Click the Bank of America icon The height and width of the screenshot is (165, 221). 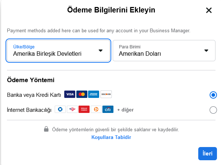pyautogui.click(x=72, y=109)
